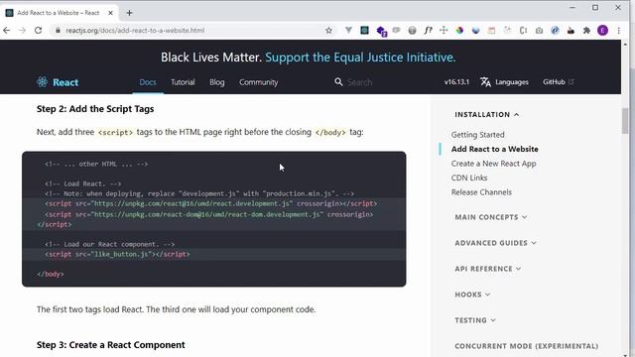Open Create a New React App link
Viewport: 635px width, 357px height.
(x=494, y=164)
